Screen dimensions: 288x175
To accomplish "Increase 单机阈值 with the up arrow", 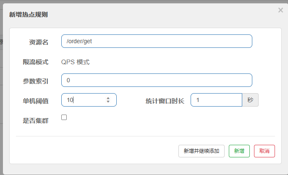I will [x=108, y=98].
